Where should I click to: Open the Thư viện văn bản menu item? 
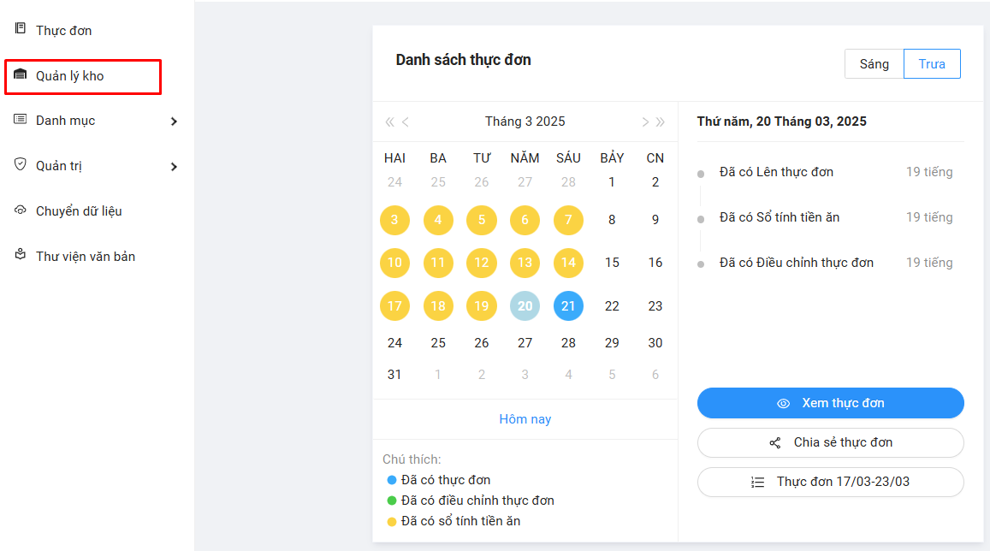86,257
